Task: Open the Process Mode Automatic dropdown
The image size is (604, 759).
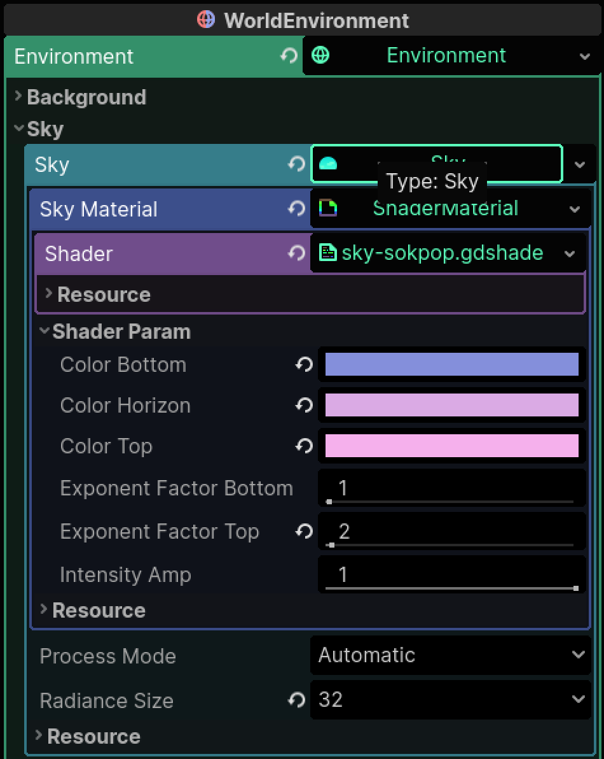Action: [x=450, y=655]
